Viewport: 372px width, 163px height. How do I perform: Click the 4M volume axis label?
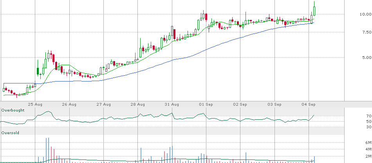coord(368,149)
